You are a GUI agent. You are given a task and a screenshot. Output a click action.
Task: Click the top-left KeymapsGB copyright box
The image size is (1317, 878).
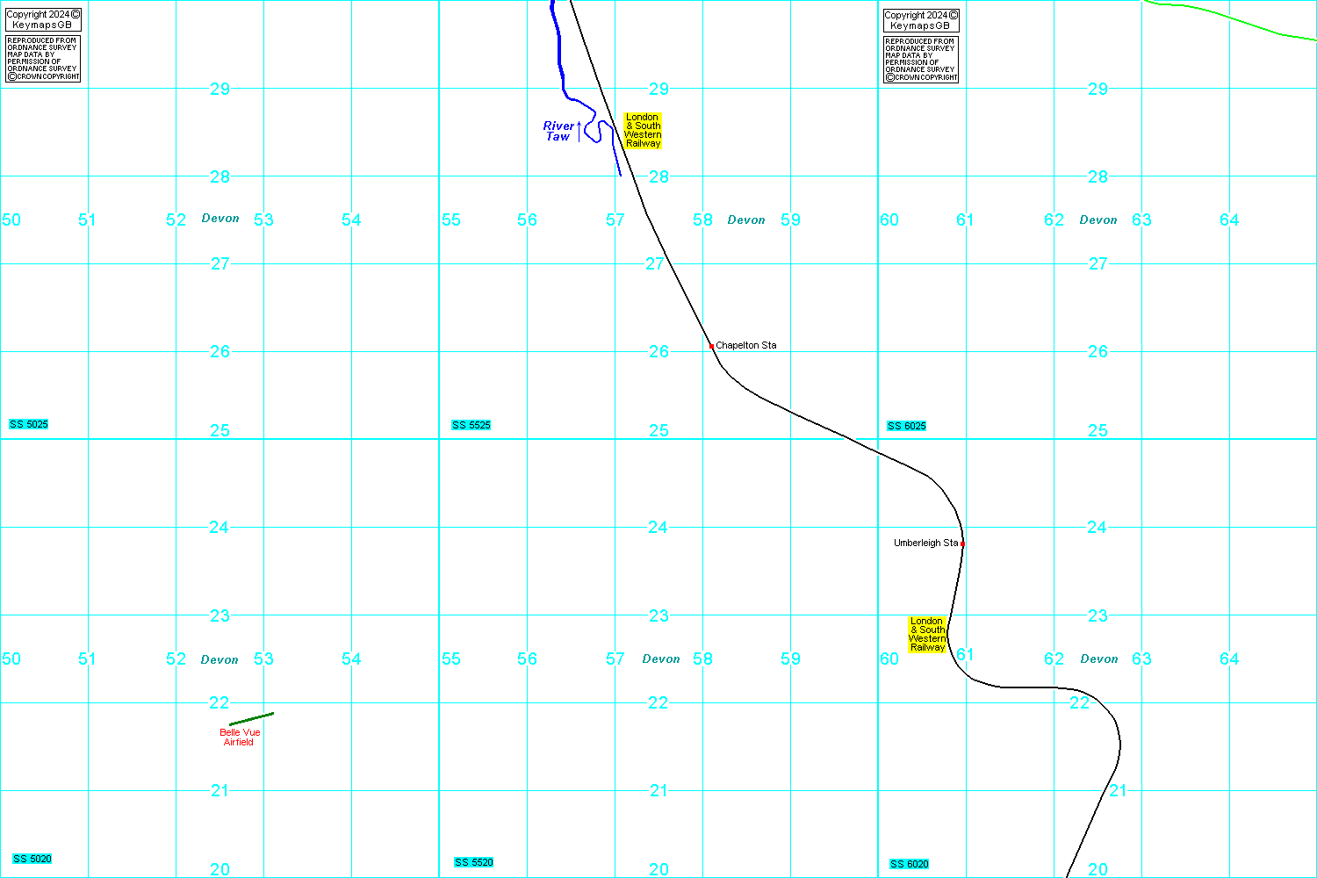(x=43, y=19)
